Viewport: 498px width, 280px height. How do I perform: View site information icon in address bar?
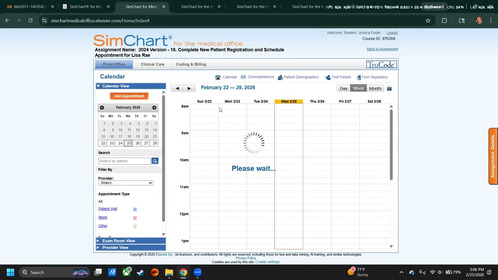44,21
